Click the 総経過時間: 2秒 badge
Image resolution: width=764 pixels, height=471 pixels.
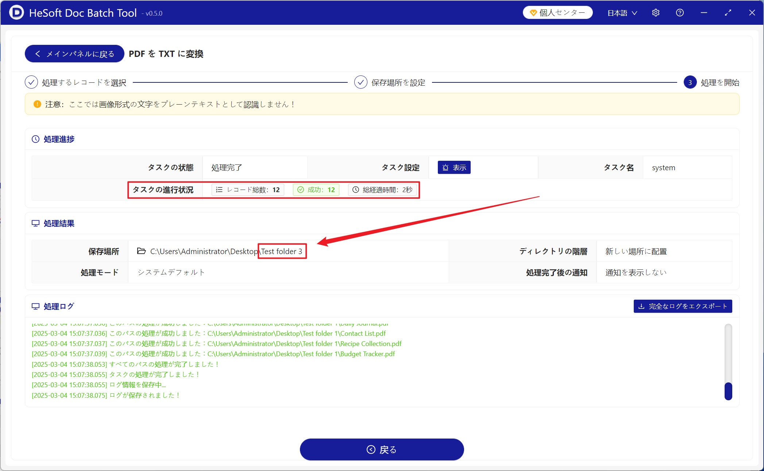click(x=382, y=190)
